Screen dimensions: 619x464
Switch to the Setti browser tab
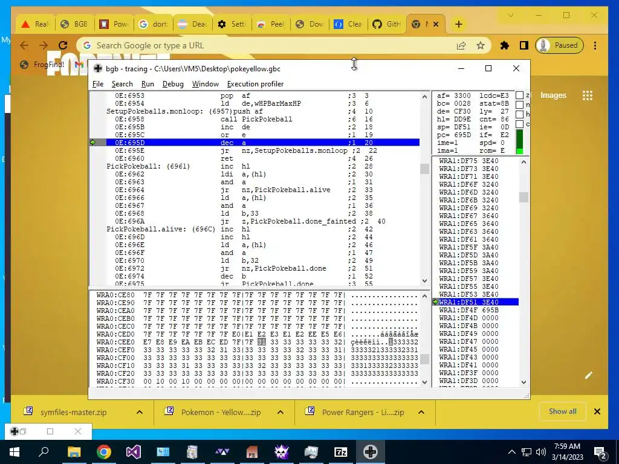[232, 24]
